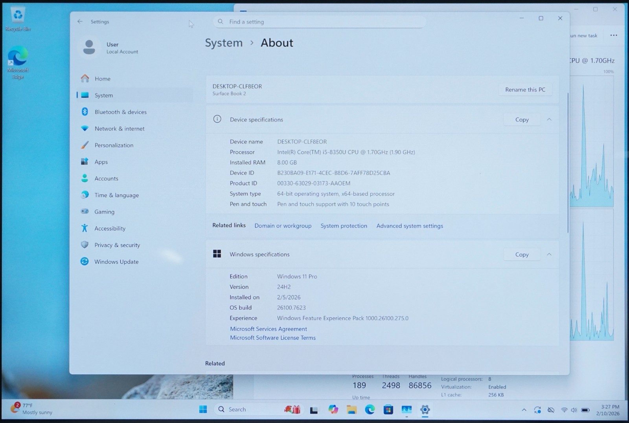Open the Microsoft Edge desktop shortcut
The width and height of the screenshot is (629, 423).
(18, 62)
